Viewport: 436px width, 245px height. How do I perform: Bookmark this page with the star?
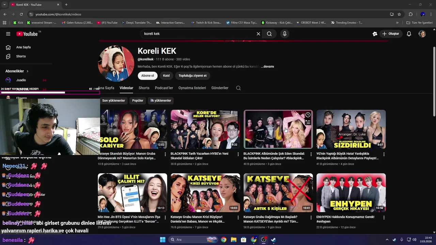pos(399,14)
